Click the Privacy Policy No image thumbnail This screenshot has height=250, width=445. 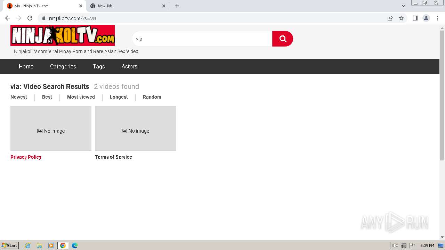coord(51,128)
